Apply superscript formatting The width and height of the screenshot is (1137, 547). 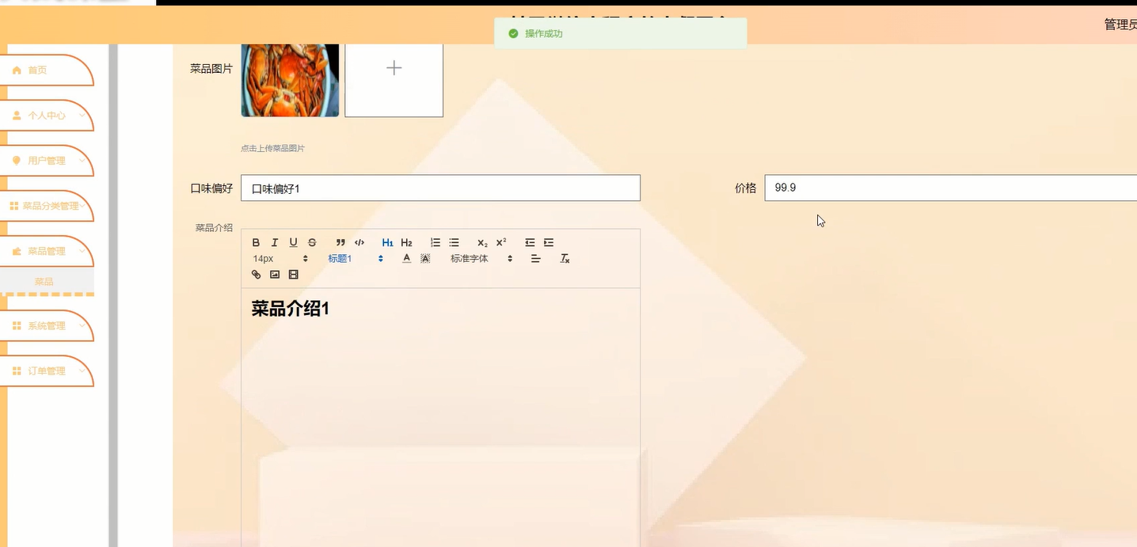(501, 242)
